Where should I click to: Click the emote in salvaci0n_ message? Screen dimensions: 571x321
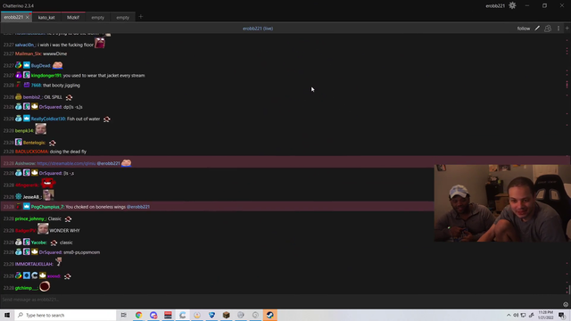(x=100, y=44)
